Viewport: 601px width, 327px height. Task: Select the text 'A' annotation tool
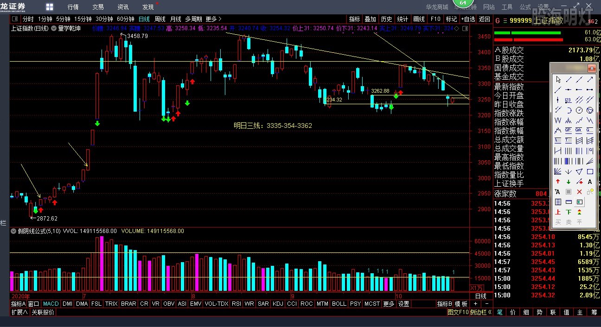pos(590,182)
